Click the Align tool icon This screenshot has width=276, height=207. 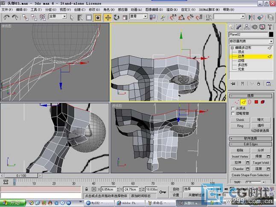tap(260, 17)
